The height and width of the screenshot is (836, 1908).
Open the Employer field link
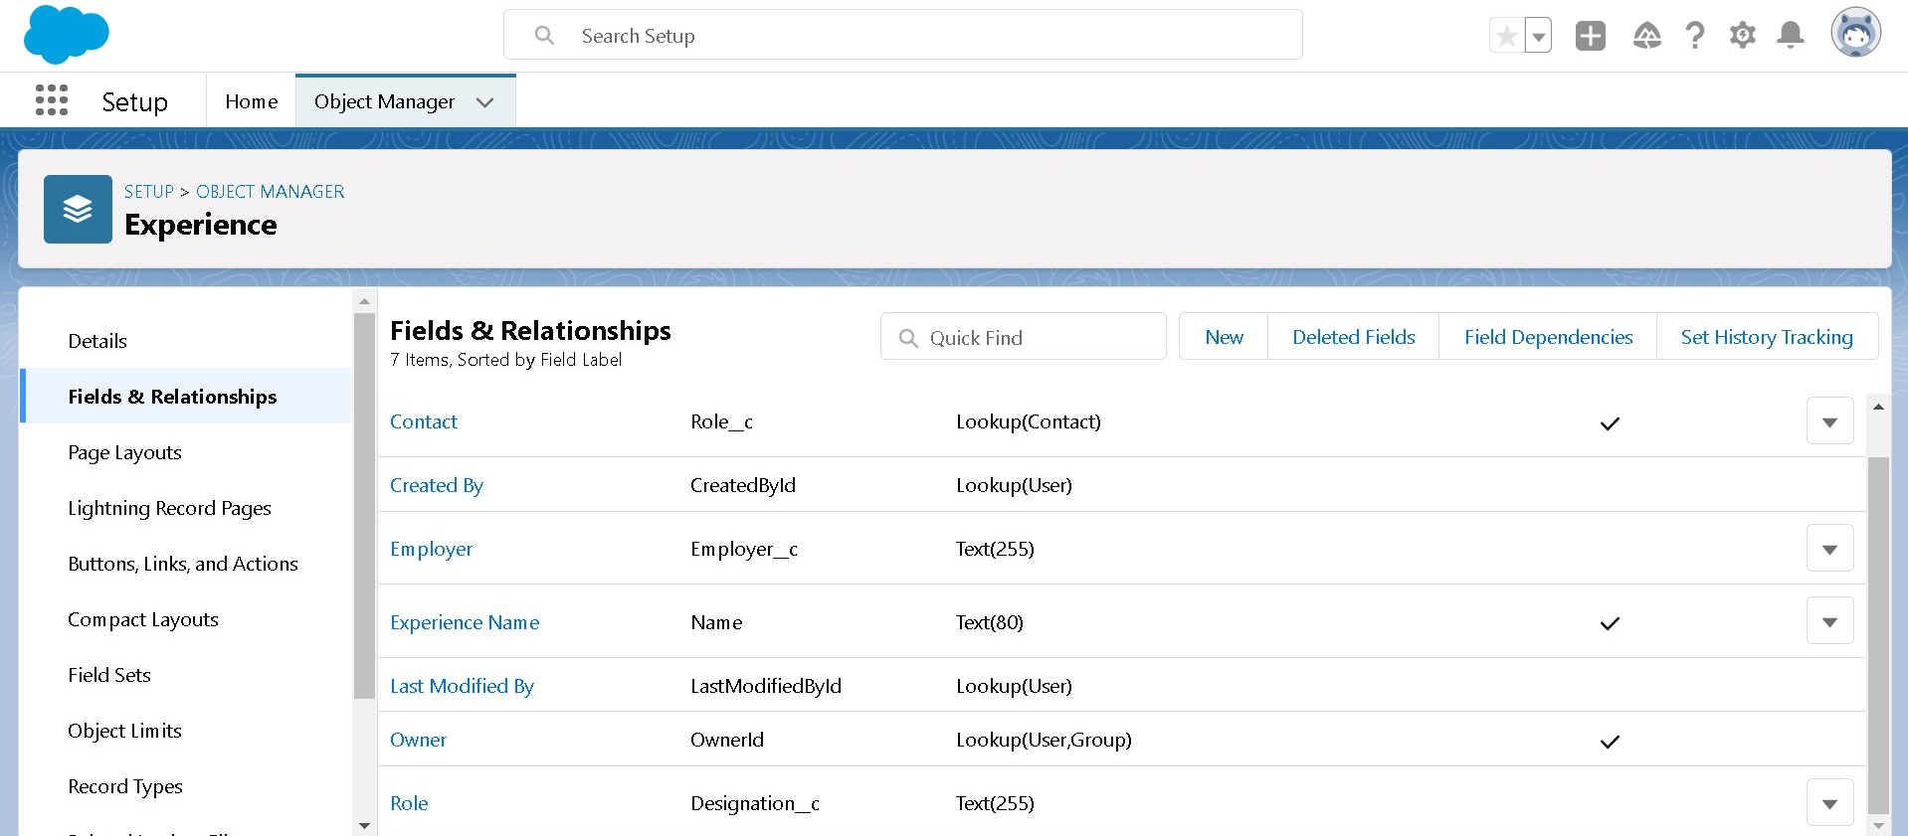432,549
